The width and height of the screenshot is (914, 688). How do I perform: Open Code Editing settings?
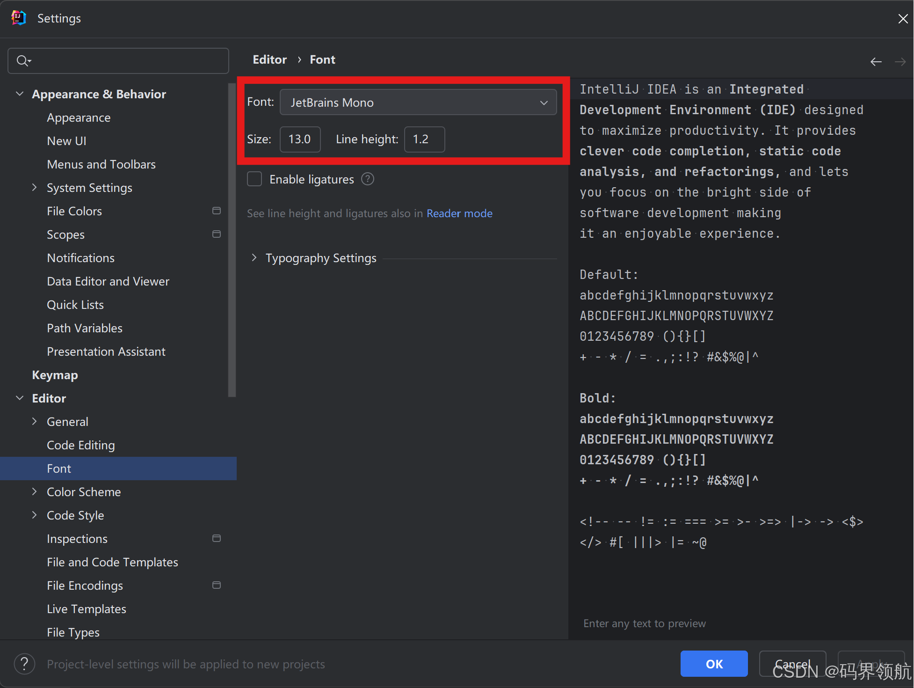81,445
